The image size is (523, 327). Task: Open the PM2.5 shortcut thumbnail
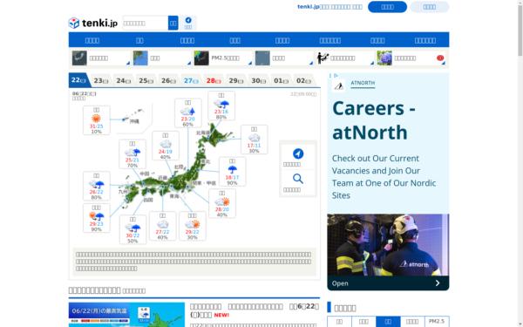201,58
